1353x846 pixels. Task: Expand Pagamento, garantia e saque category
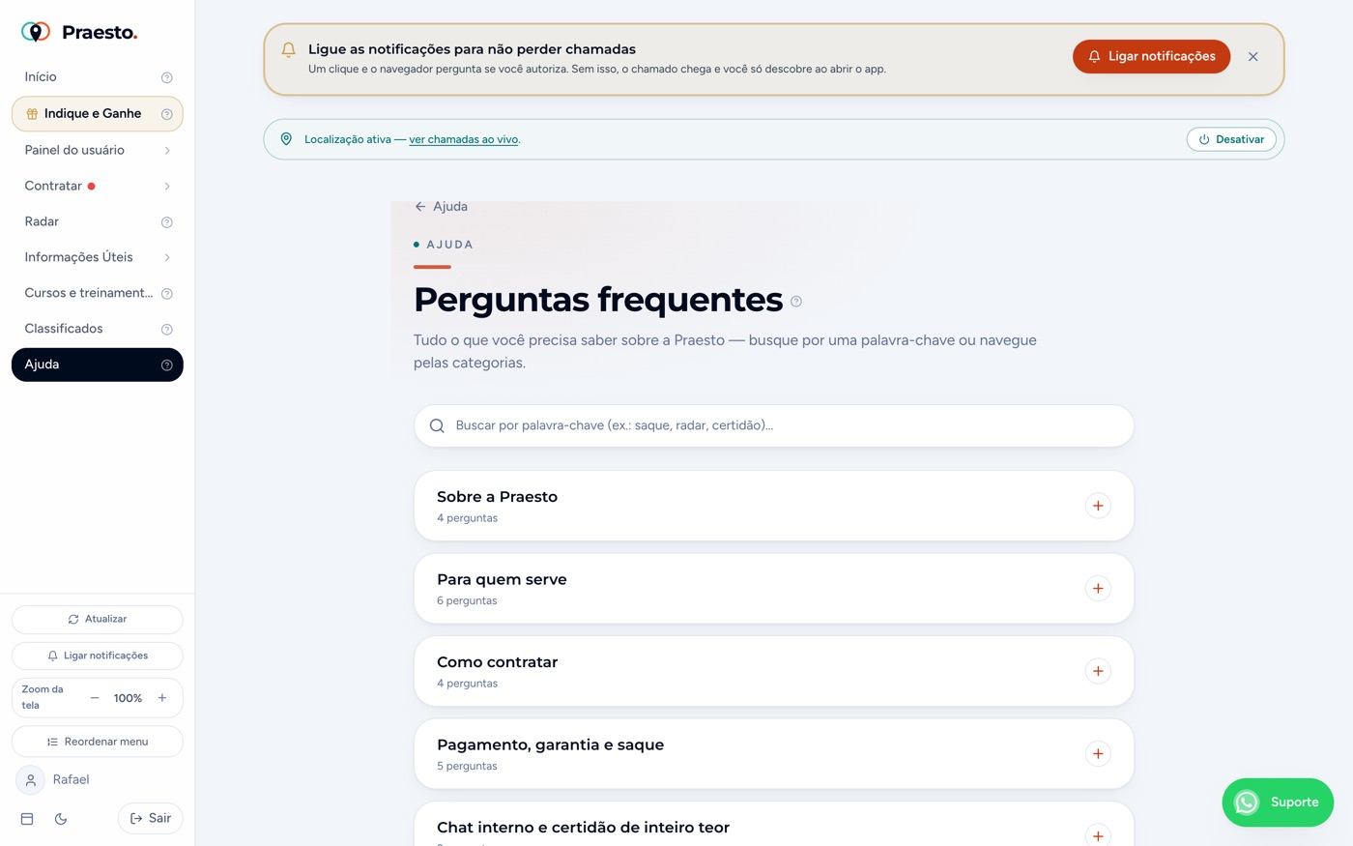point(1098,753)
